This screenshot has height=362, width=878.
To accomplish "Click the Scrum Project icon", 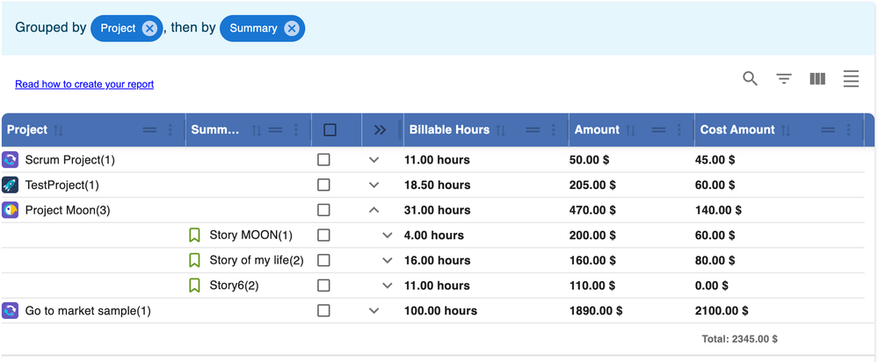I will (10, 160).
